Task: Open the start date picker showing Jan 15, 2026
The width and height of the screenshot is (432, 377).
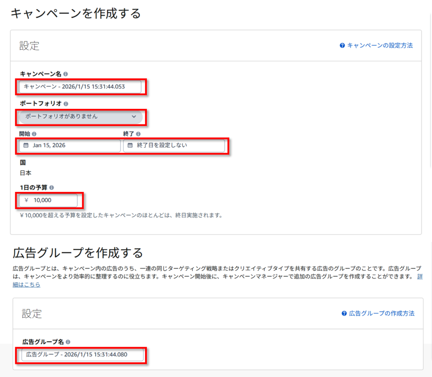Action: coord(70,145)
